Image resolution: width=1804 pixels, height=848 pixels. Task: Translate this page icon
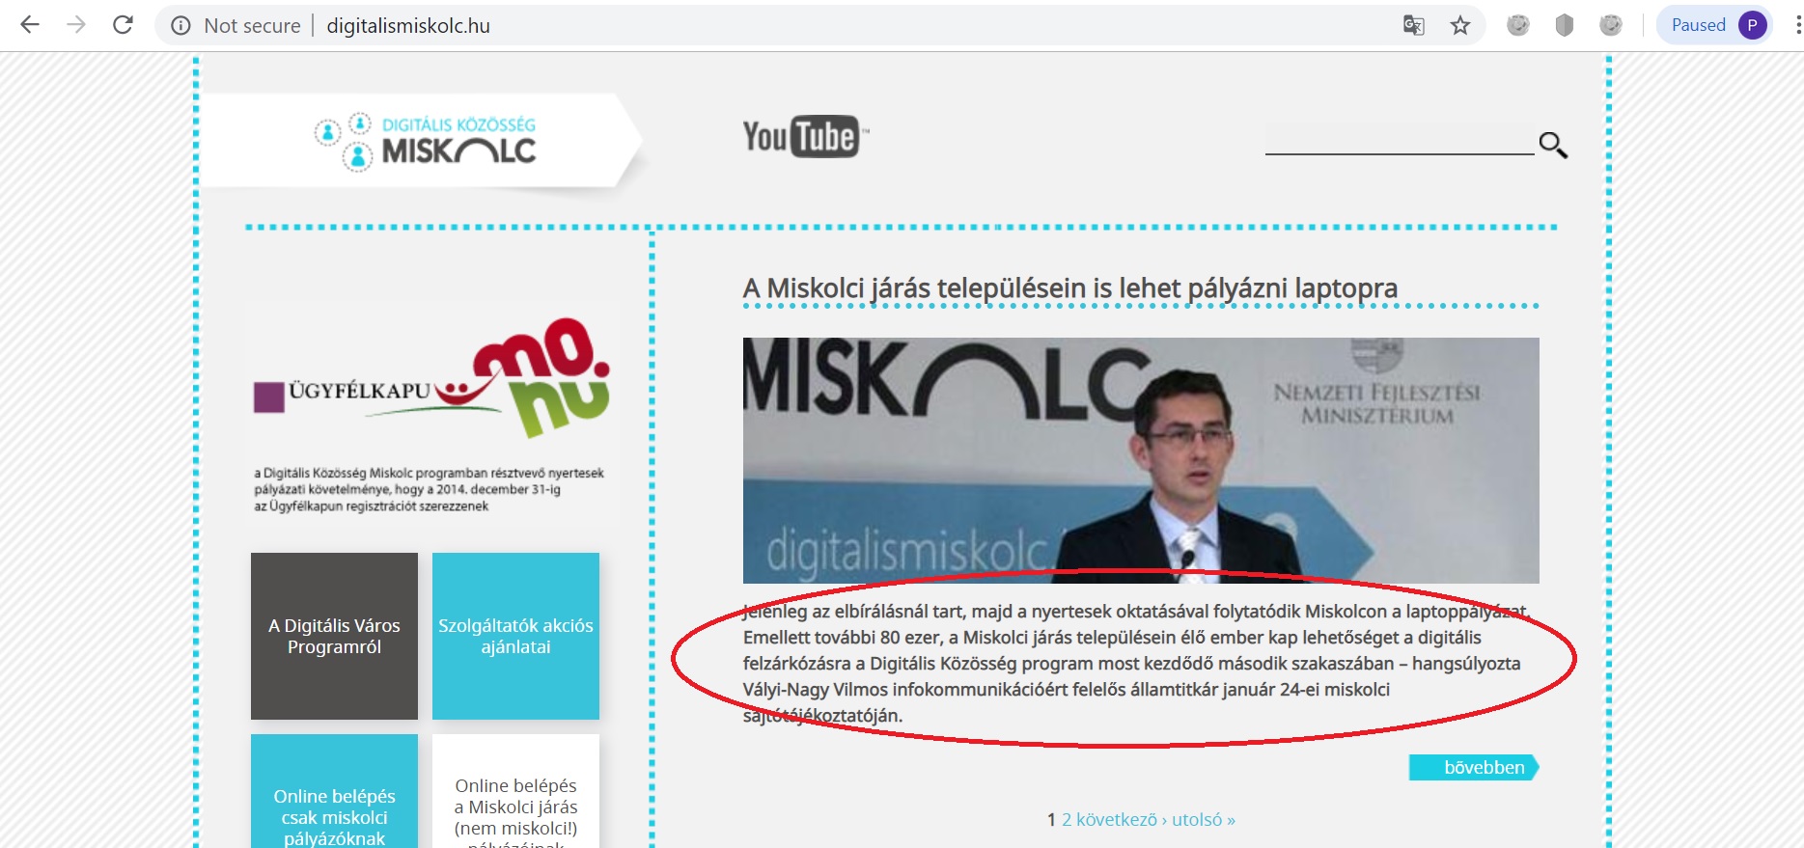pos(1414,26)
